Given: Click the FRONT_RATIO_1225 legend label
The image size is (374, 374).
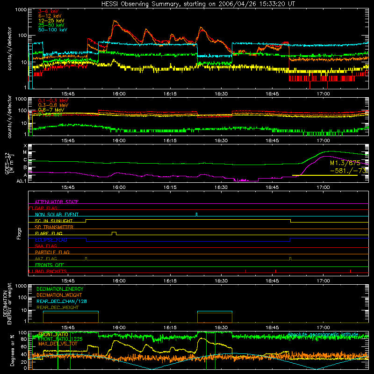Looking at the screenshot, I should 60,339.
